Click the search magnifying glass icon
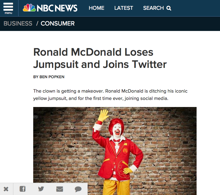This screenshot has height=195, width=220. pyautogui.click(x=169, y=8)
